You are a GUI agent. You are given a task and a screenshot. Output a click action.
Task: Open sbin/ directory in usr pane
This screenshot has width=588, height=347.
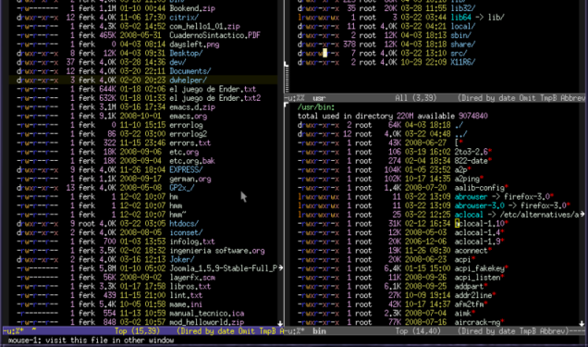(x=460, y=35)
